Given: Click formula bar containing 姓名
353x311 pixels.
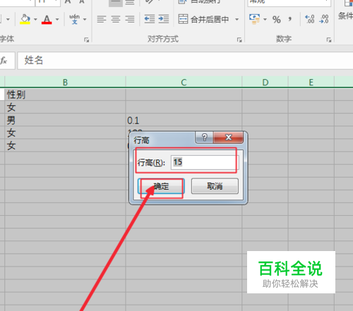Looking at the screenshot, I should 185,61.
